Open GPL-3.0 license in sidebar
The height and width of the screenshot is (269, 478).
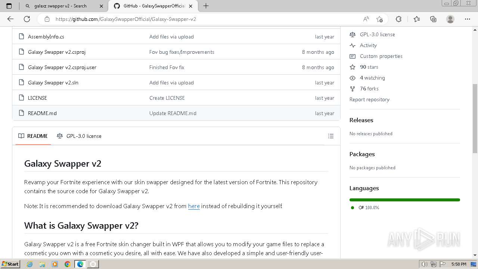(x=377, y=34)
